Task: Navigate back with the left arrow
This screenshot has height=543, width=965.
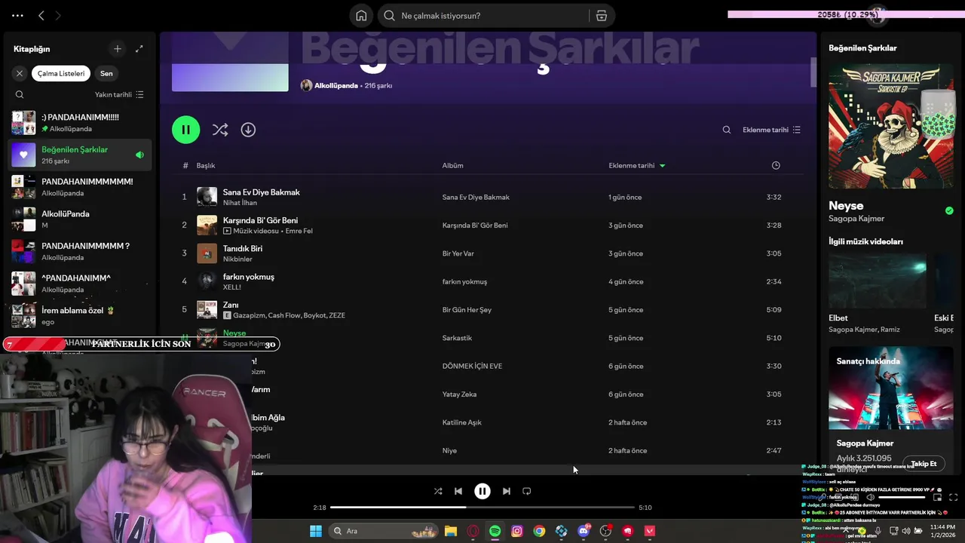Action: pos(41,15)
